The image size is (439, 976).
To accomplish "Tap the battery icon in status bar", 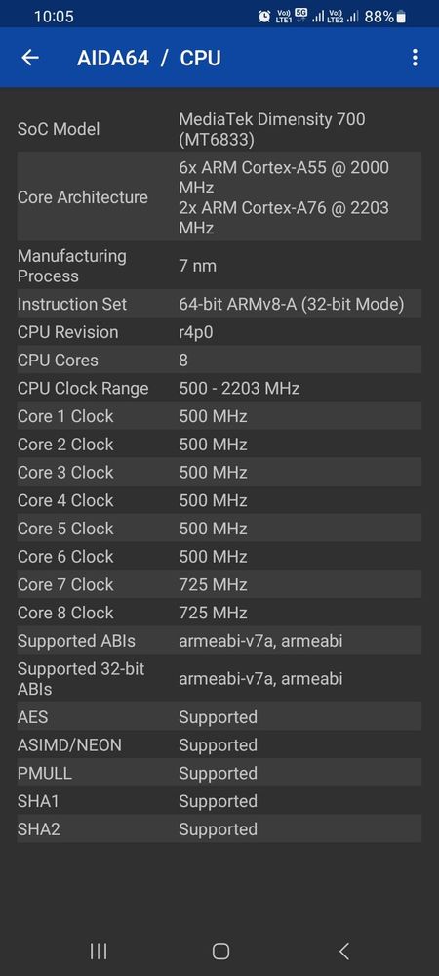I will [401, 17].
